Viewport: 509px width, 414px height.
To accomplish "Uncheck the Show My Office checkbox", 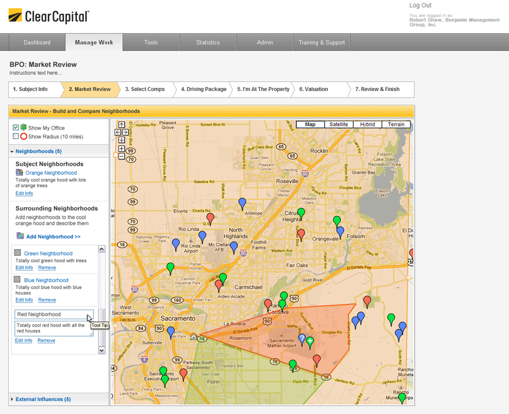I will (x=16, y=127).
